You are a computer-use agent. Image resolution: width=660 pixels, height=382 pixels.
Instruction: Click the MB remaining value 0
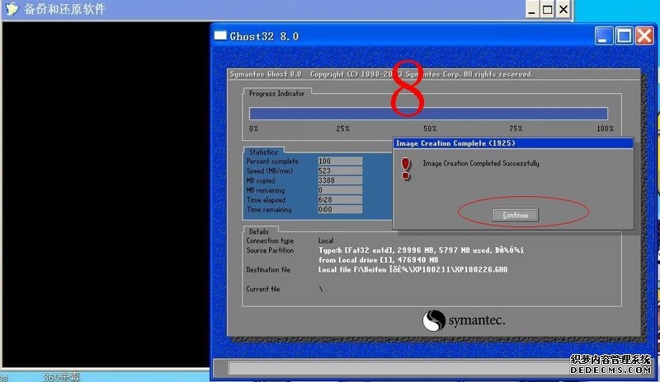click(x=340, y=190)
